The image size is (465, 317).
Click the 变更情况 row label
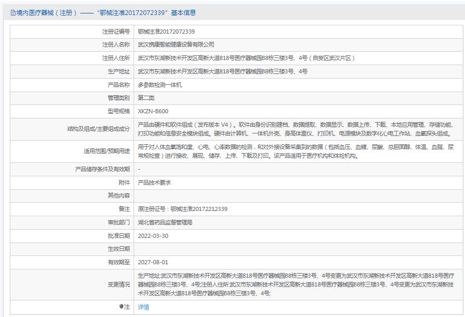[x=119, y=284]
